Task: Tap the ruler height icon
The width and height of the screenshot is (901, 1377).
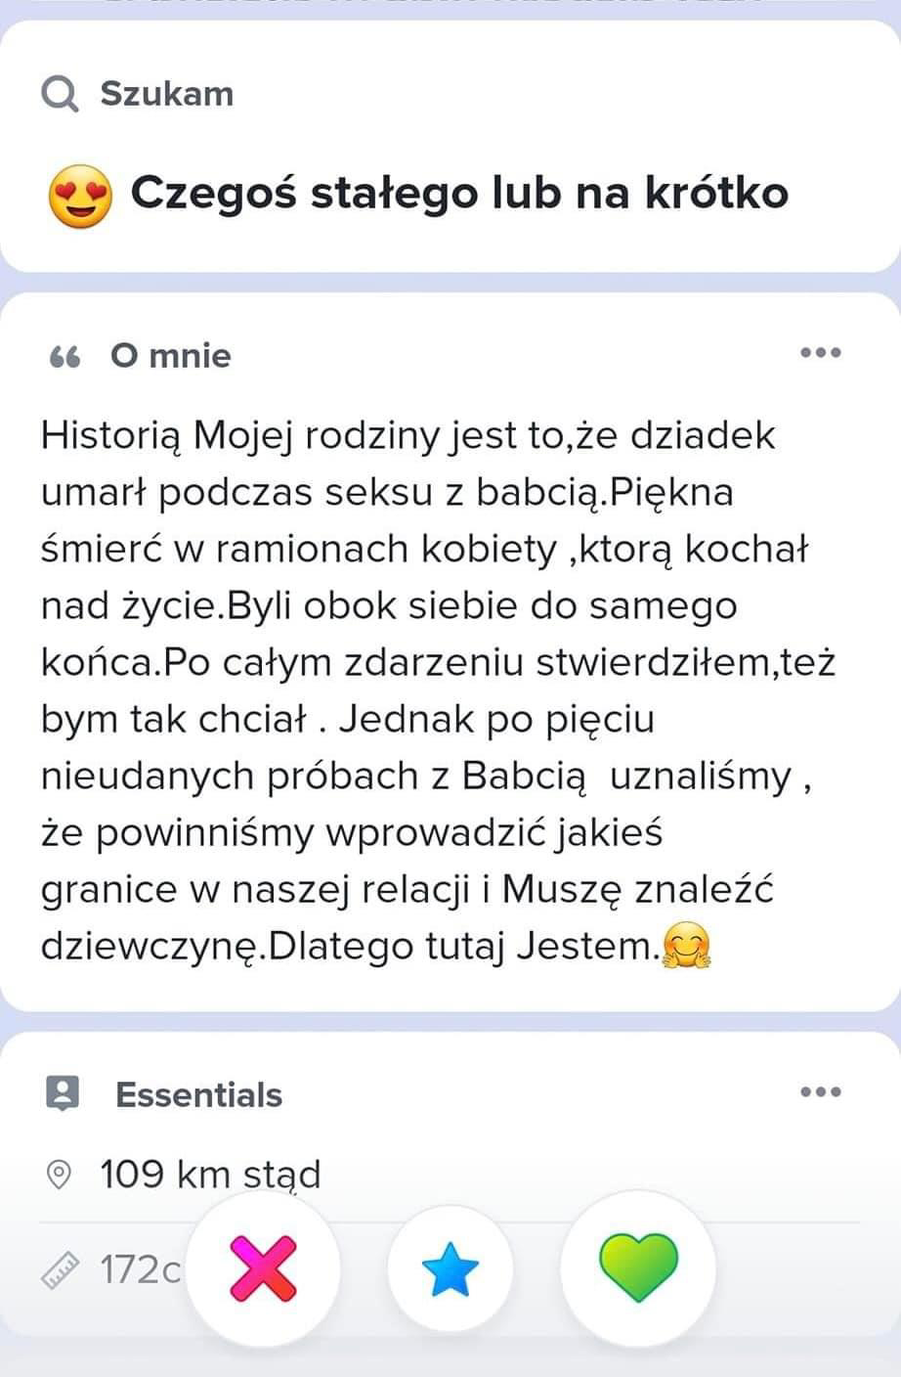Action: [x=60, y=1271]
